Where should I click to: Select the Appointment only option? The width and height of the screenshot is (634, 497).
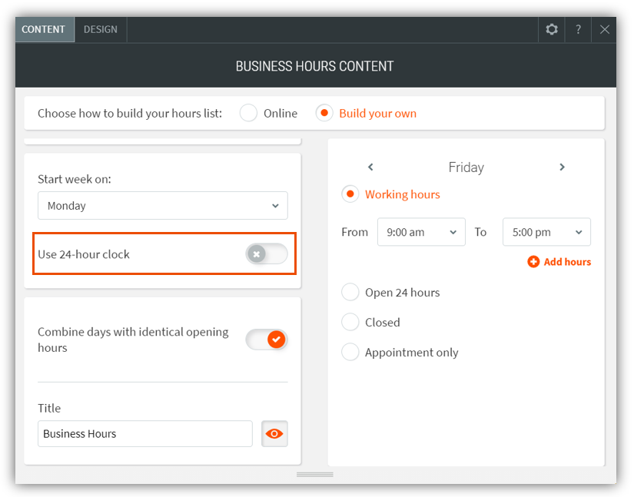350,353
